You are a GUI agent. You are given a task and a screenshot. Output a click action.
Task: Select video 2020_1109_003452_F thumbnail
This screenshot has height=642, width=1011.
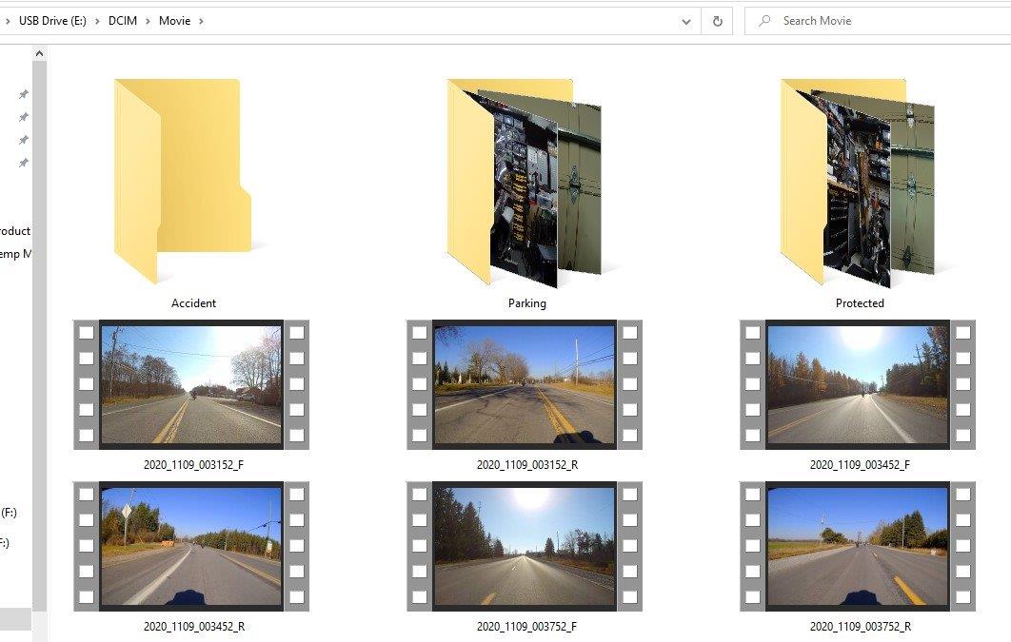[x=858, y=384]
